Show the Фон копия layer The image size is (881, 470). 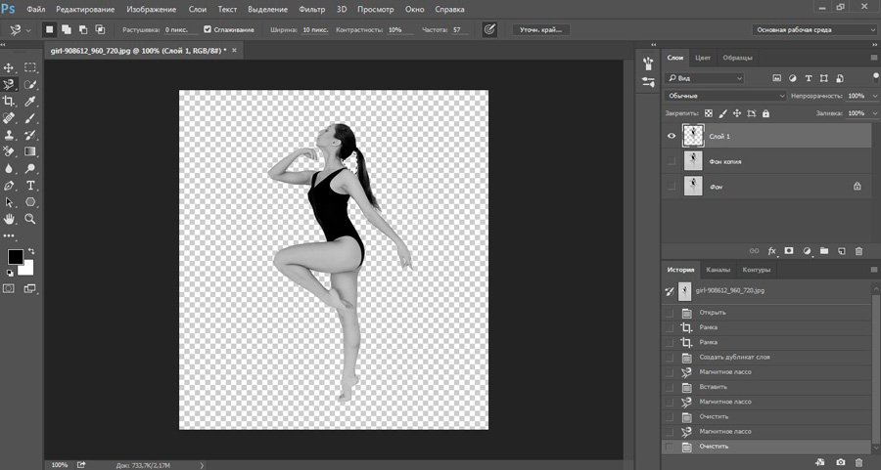tap(671, 160)
